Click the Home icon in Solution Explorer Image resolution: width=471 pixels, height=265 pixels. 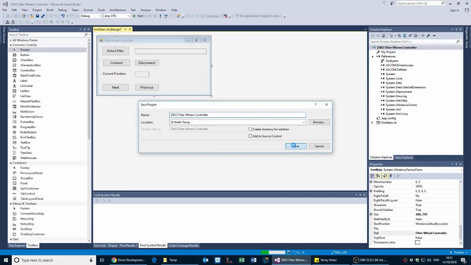tap(383, 36)
